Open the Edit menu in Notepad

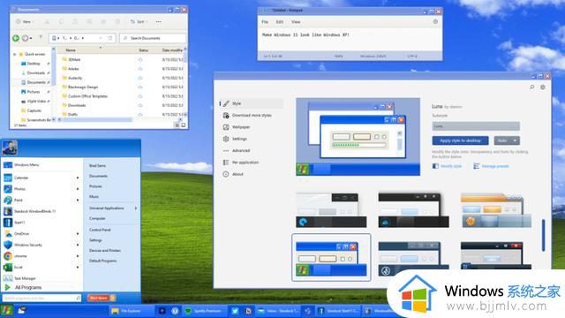coord(280,21)
